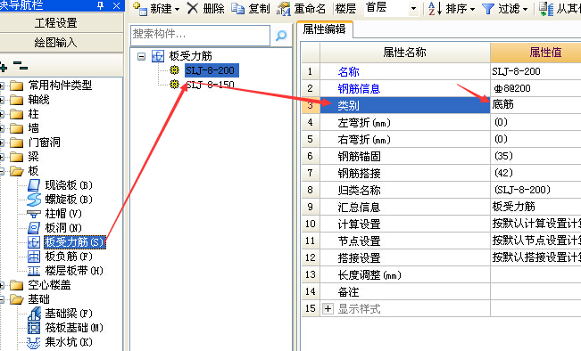Click the 排序 (Sort) A-Z icon

tap(435, 8)
